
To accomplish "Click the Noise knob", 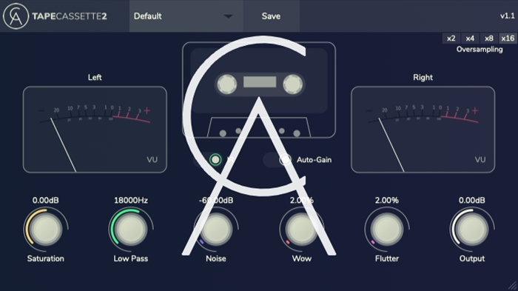I will coord(216,229).
